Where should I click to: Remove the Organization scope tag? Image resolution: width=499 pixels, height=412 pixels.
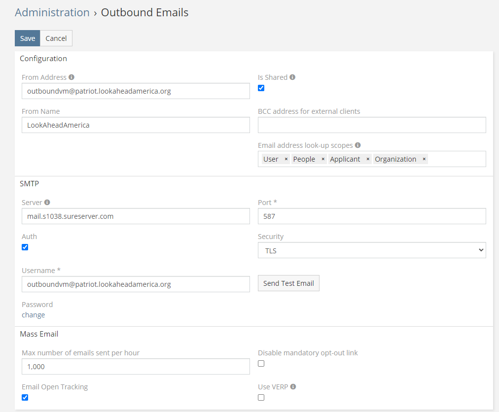[x=424, y=159]
